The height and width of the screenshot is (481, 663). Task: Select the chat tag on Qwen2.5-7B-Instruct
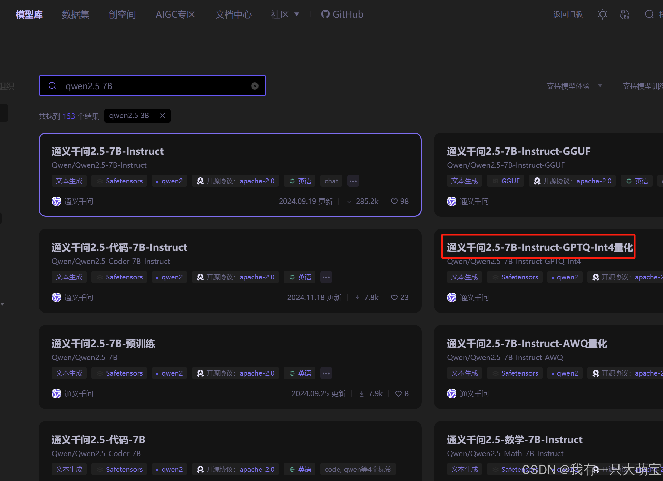331,181
